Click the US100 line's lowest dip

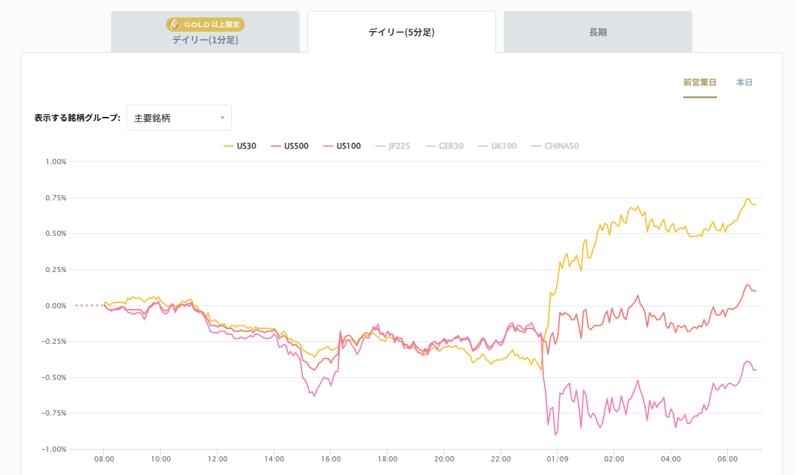tap(555, 434)
